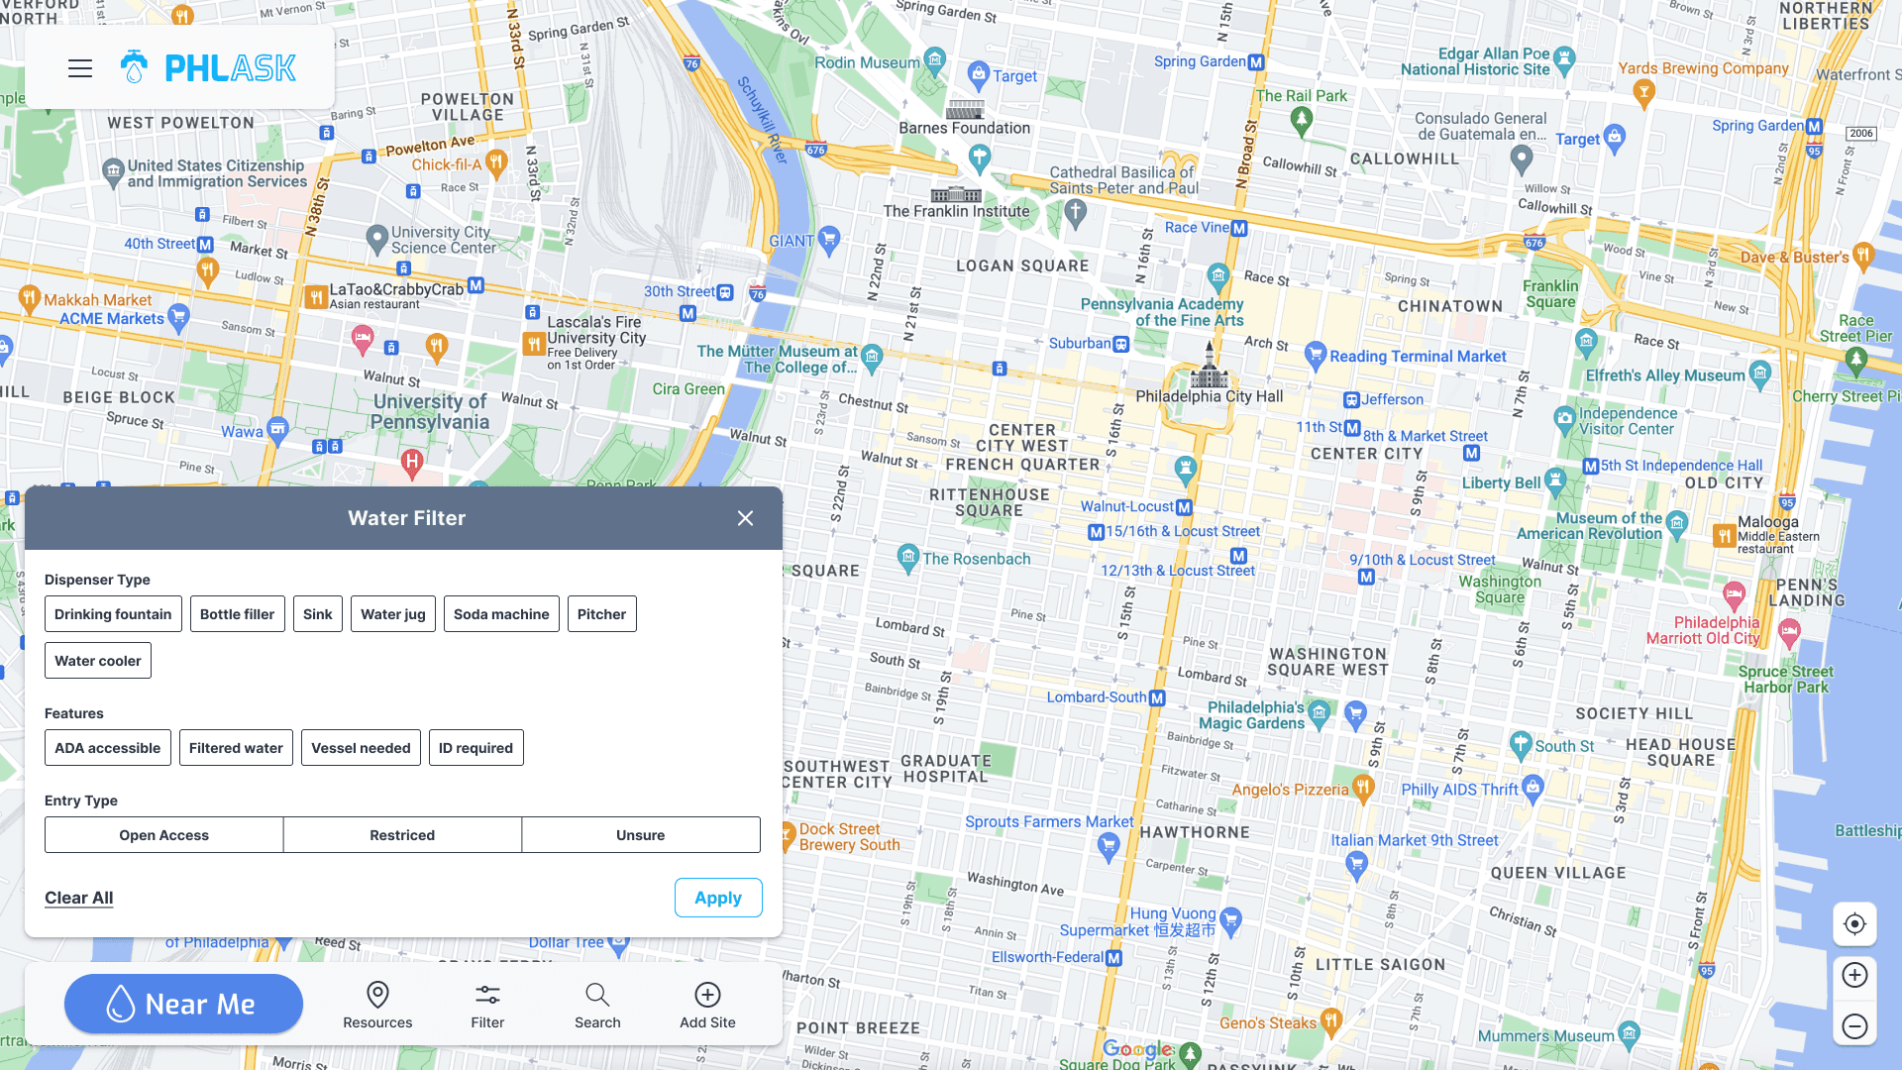Open the Filter sliders icon
This screenshot has width=1902, height=1070.
pyautogui.click(x=487, y=995)
